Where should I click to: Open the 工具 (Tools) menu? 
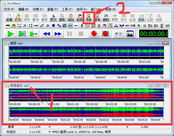[67, 9]
